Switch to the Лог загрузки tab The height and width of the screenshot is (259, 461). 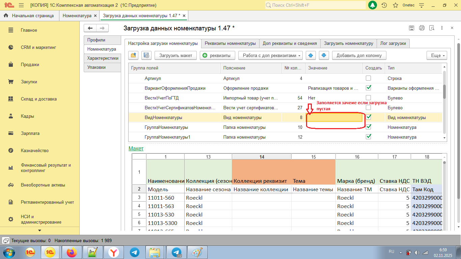point(393,43)
